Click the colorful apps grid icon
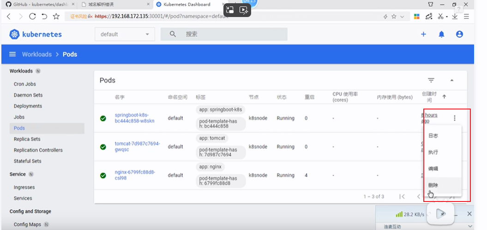This screenshot has height=230, width=487. 417,17
